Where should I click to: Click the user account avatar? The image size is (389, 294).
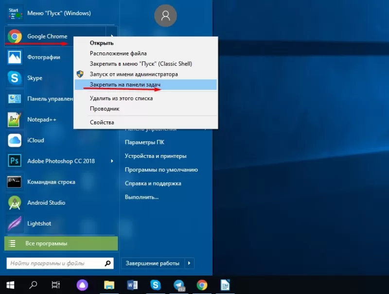tap(165, 16)
